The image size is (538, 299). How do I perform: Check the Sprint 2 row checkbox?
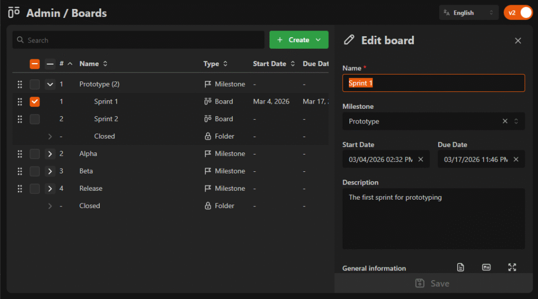[x=35, y=119]
